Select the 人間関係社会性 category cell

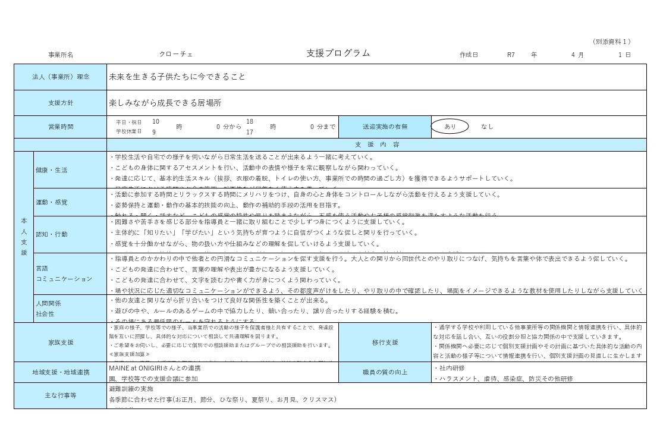70,309
